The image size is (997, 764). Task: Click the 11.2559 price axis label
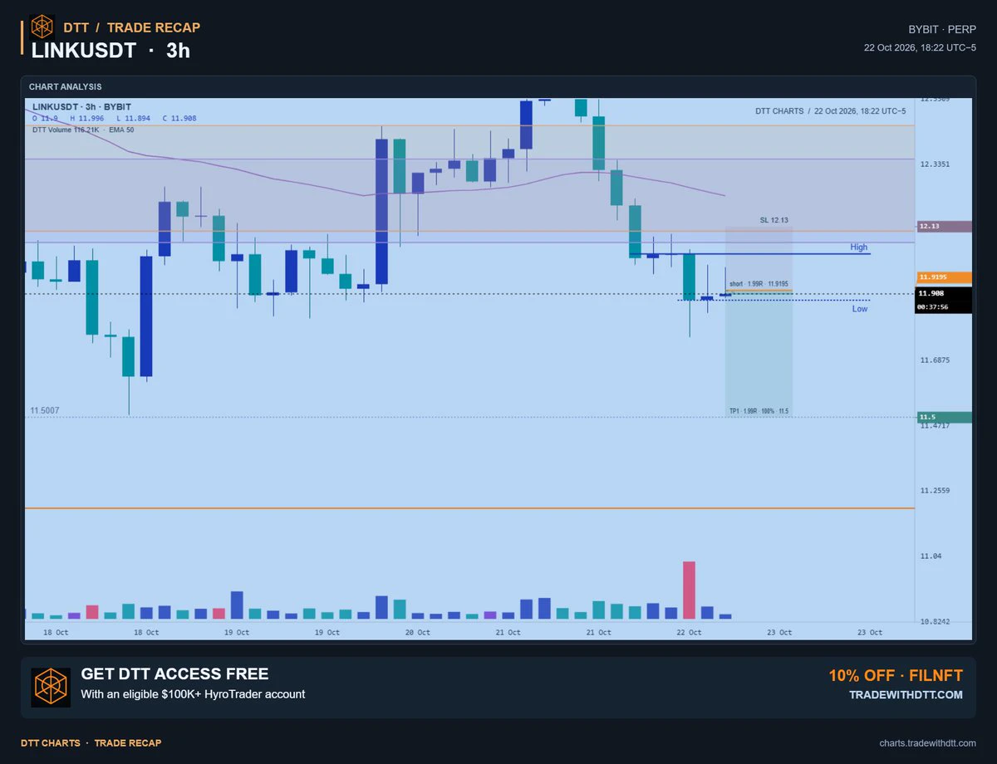(x=934, y=491)
